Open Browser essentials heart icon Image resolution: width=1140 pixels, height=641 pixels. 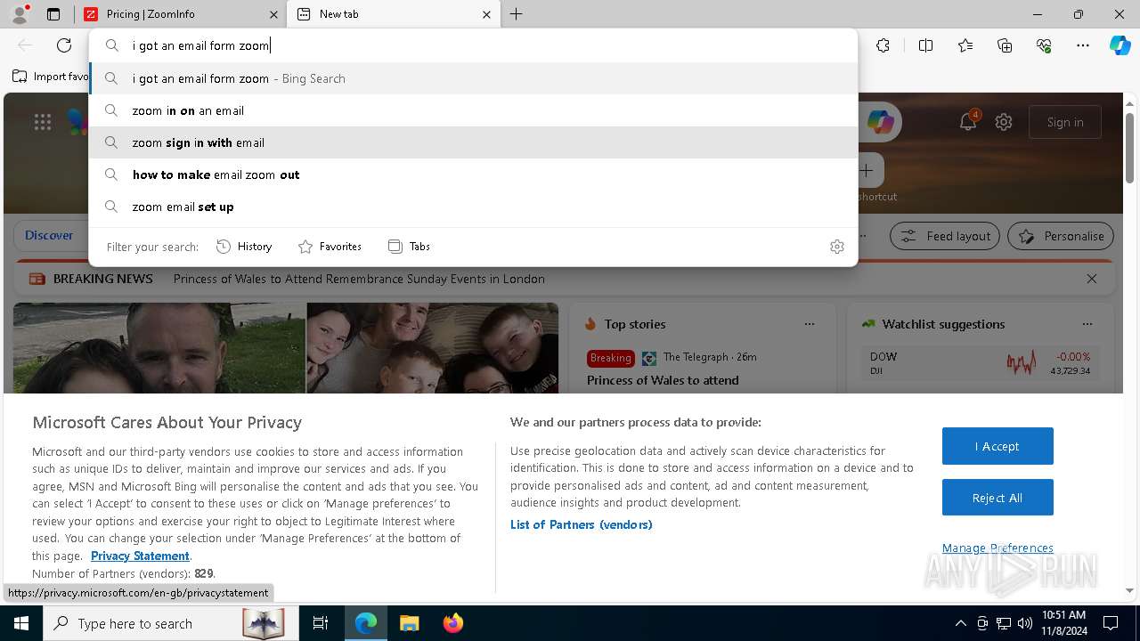[1044, 45]
